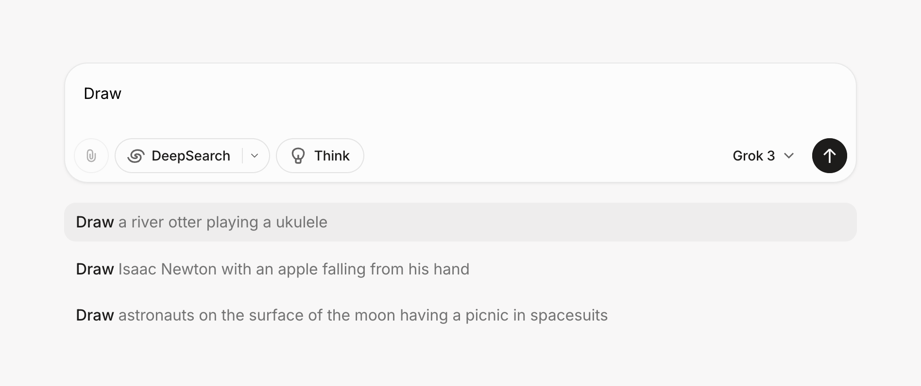
Task: Open the DeepSearch options chevron
Action: coord(254,156)
